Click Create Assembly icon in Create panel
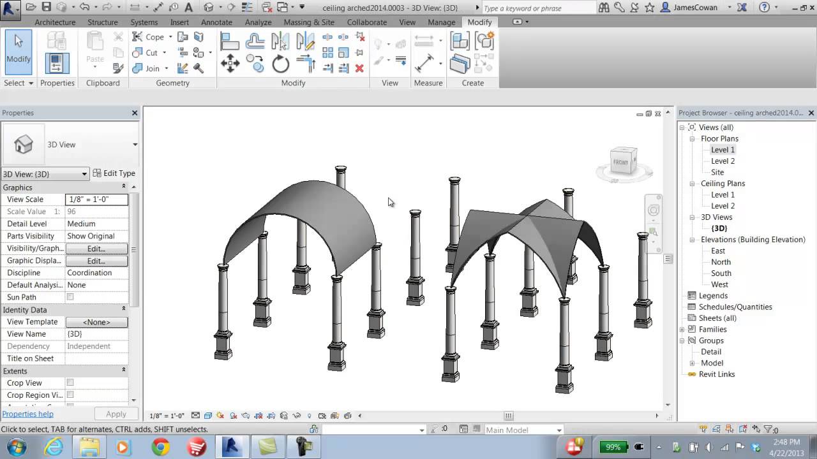The image size is (817, 459). coord(460,41)
